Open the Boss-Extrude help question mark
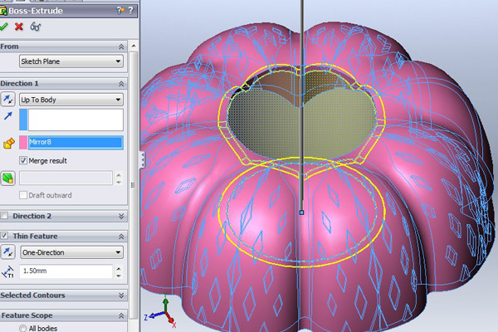The height and width of the screenshot is (332, 498). coord(131,11)
